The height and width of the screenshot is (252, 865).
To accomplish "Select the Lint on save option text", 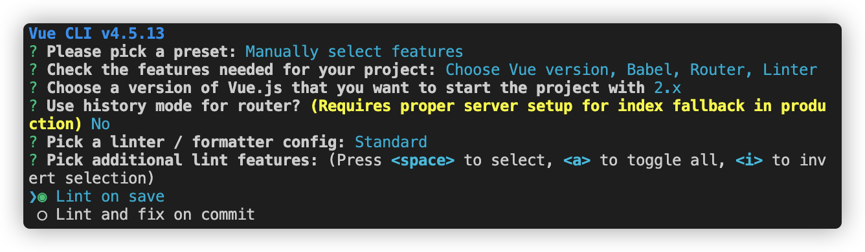I will click(110, 196).
